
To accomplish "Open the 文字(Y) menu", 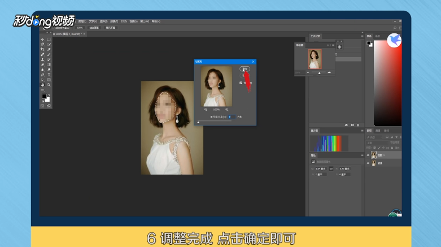I will [x=93, y=21].
